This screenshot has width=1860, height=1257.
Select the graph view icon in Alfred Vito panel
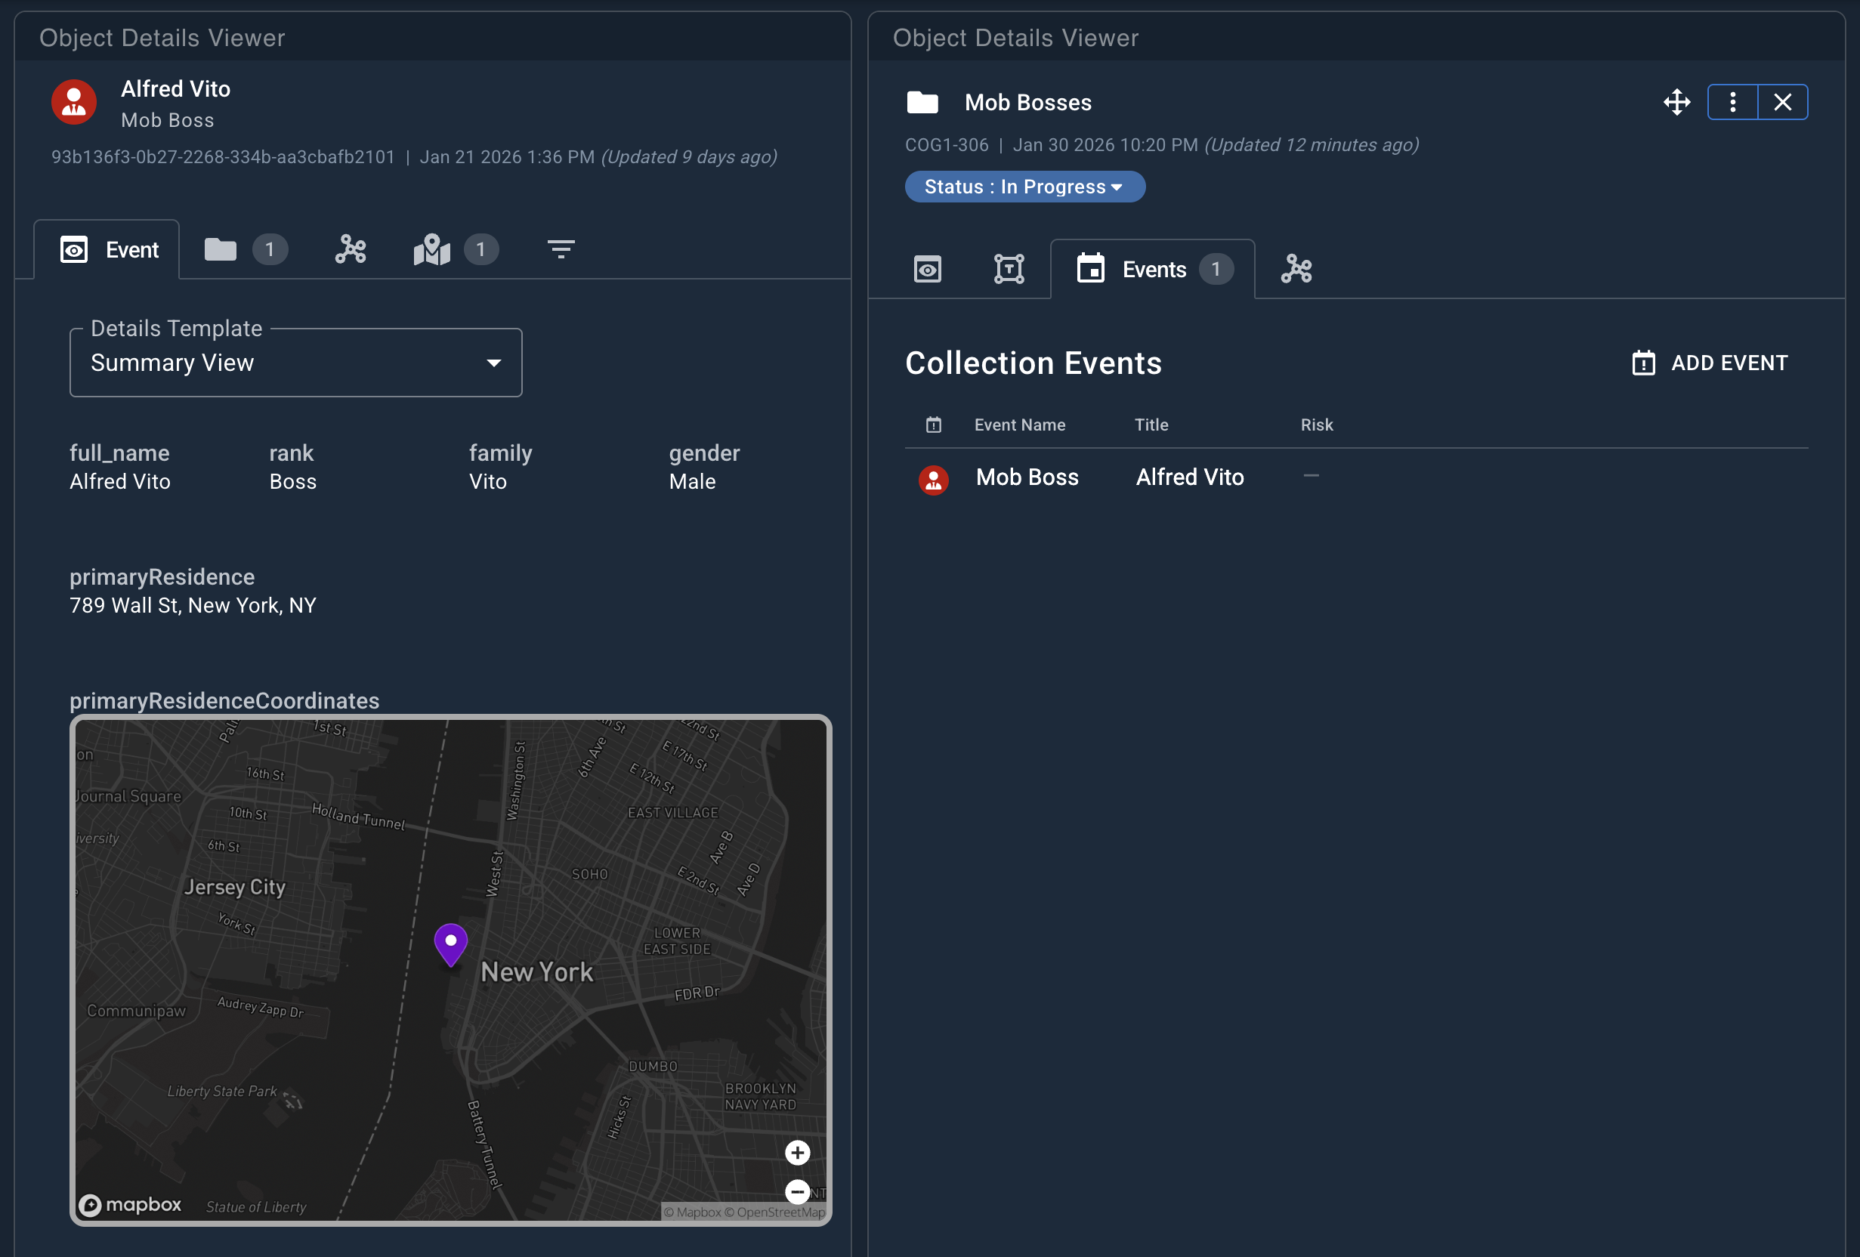click(350, 249)
